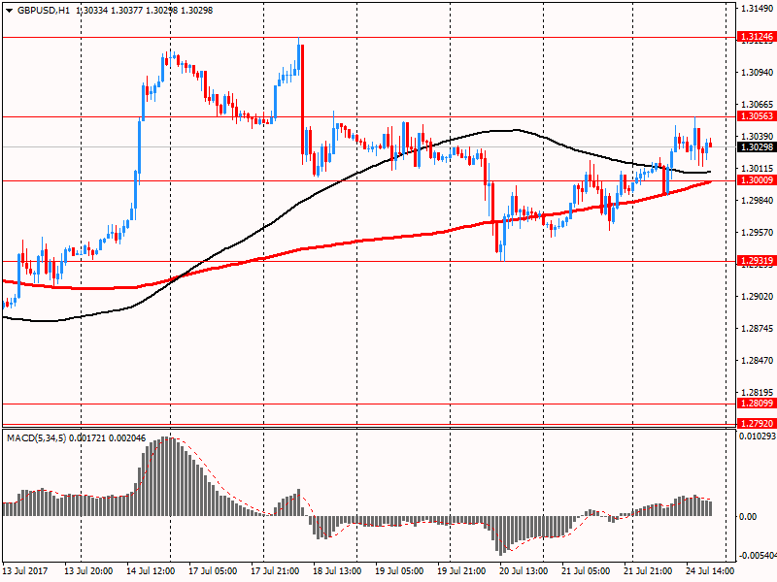Select the MACD zero level label 0.00
Viewport: 777px width, 582px height.
tap(748, 517)
